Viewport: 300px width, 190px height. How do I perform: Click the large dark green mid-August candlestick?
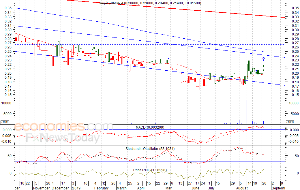(x=249, y=65)
